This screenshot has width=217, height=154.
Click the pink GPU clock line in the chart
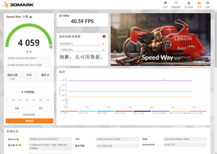pos(130,91)
